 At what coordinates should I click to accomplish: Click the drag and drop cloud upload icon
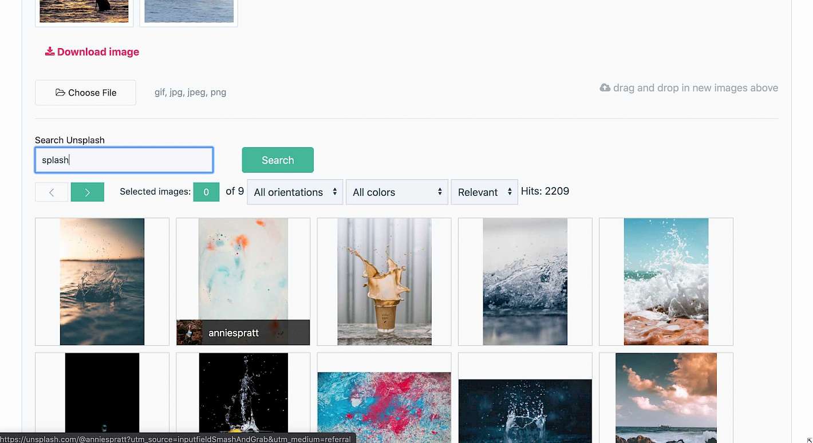click(x=605, y=88)
